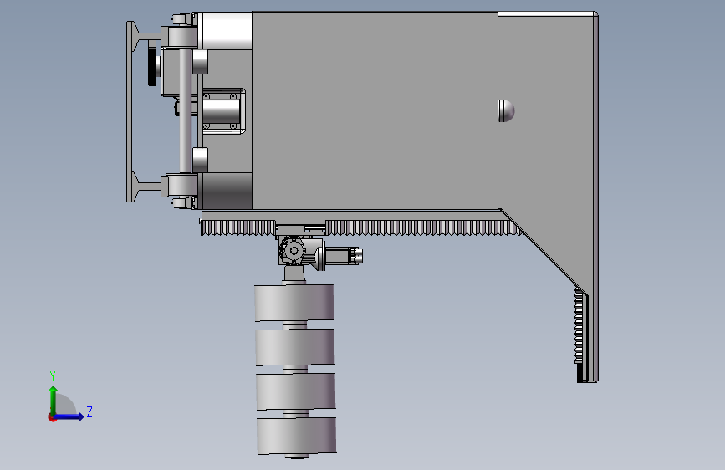Select the large central gray panel face
This screenshot has height=470, width=725.
(x=375, y=110)
